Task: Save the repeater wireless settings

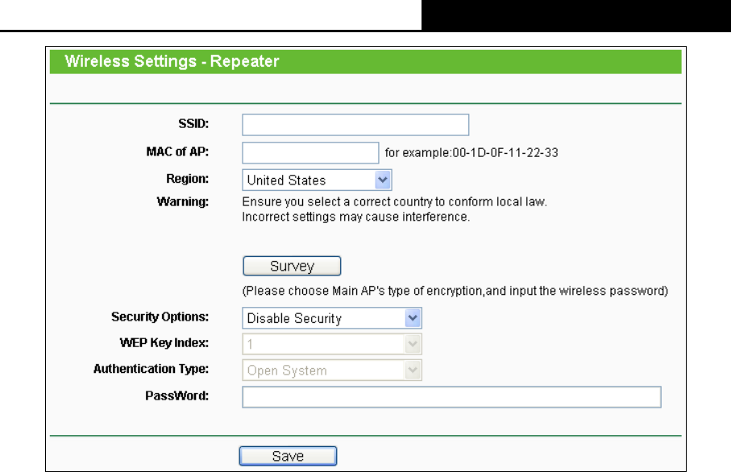Action: tap(288, 456)
